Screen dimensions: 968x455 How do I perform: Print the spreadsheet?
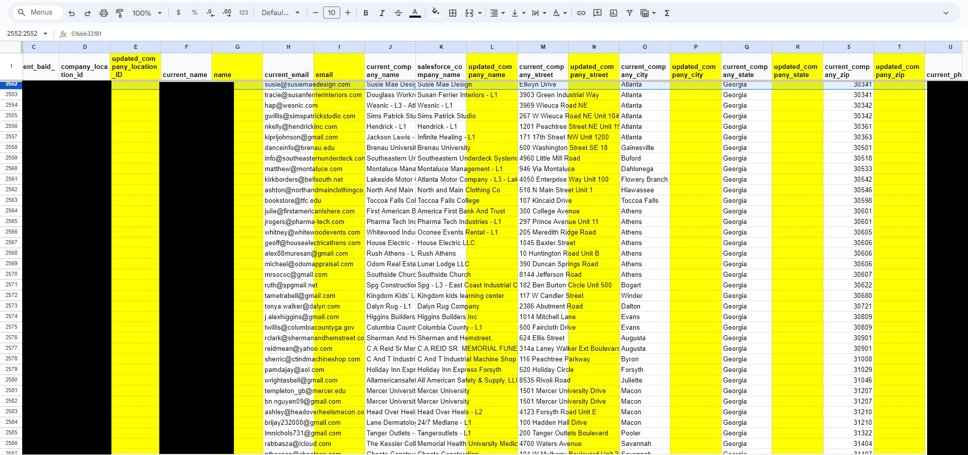tap(104, 13)
